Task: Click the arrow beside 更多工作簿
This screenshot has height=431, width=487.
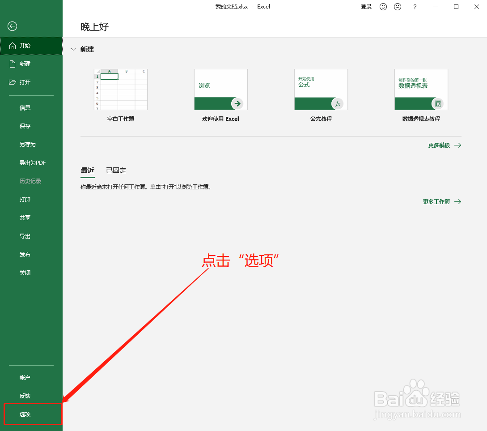Action: (458, 202)
